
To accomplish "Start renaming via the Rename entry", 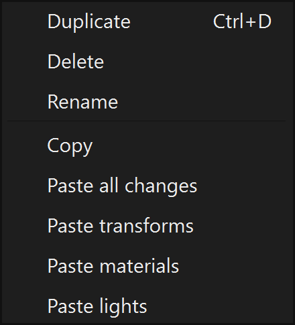I will (147, 102).
